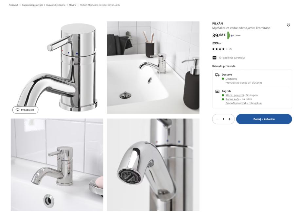
Task: Add PILKÅN to favorites with heart icon
Action: coord(288,25)
